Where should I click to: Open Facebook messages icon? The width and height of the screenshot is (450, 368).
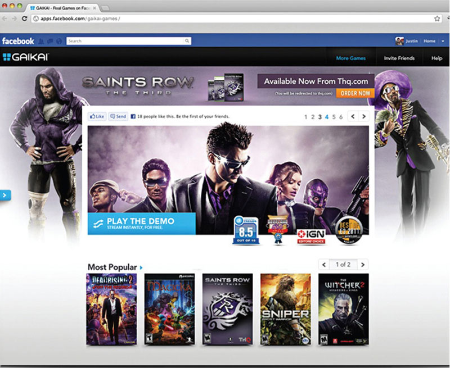[x=50, y=41]
